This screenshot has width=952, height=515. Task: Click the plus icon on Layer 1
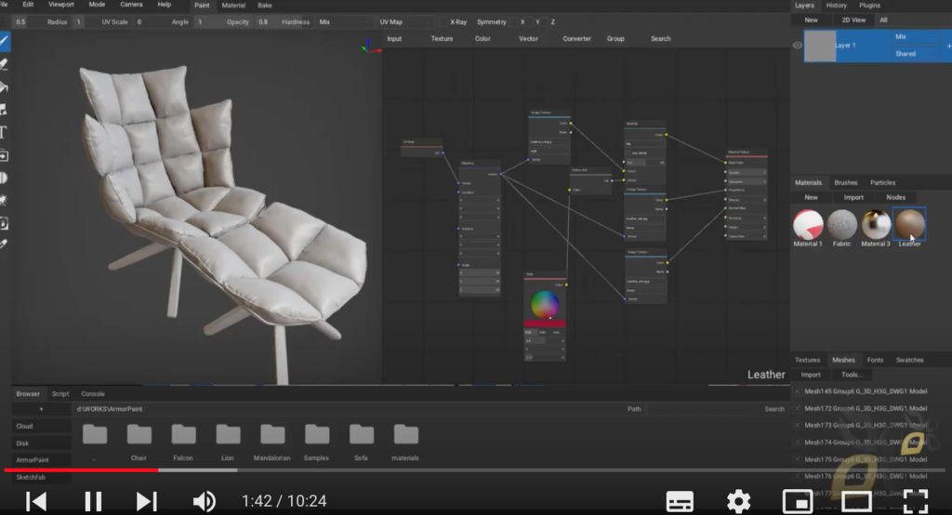click(948, 46)
